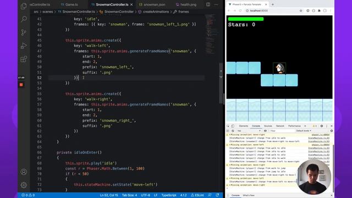Show more DevTools tabs chevron
Viewport: 352px width, 198px height.
tap(305, 126)
